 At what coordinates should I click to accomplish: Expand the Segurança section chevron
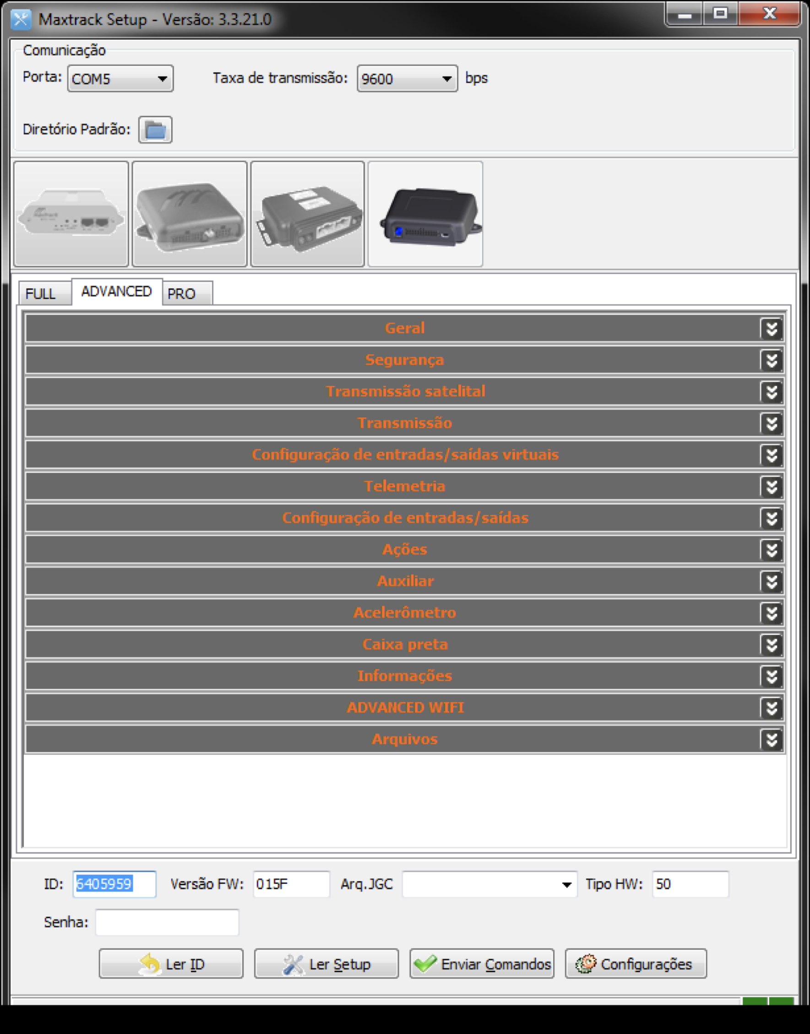pos(772,360)
